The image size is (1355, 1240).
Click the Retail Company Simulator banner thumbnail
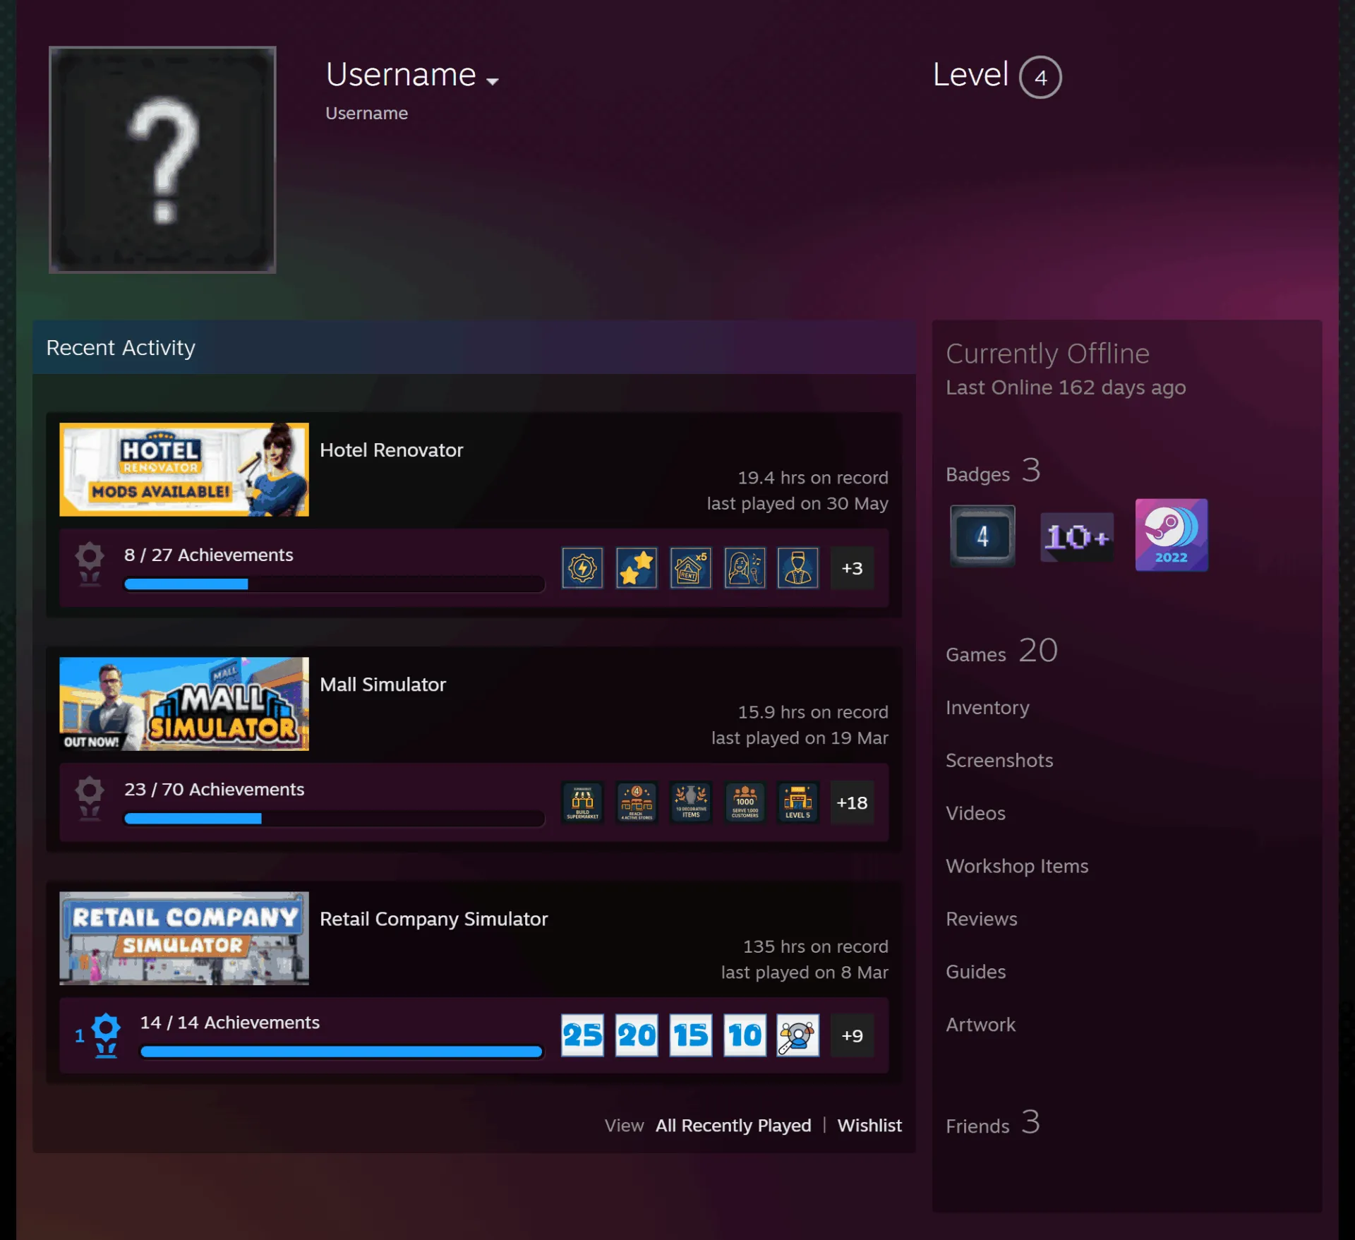pyautogui.click(x=184, y=938)
